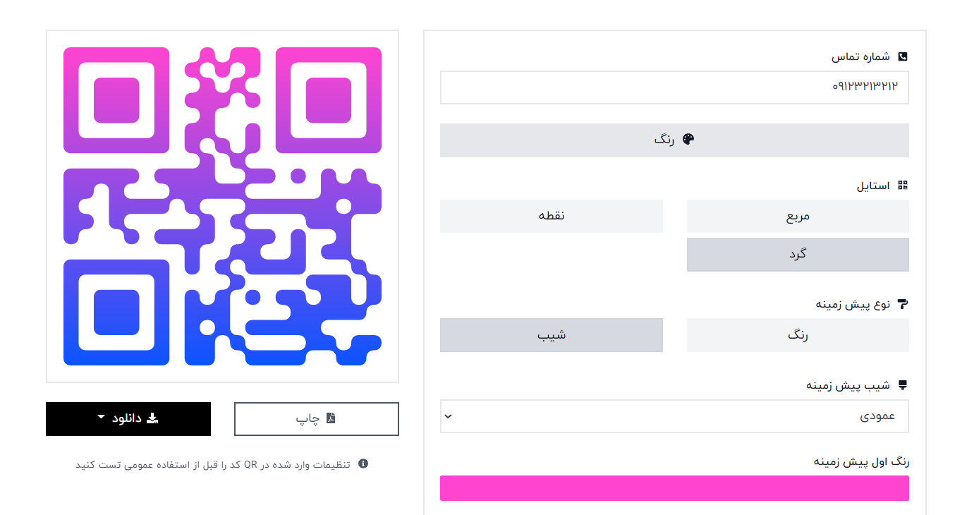This screenshot has height=515, width=974.
Task: Click the palette icon on رنگ bar
Action: 688,140
